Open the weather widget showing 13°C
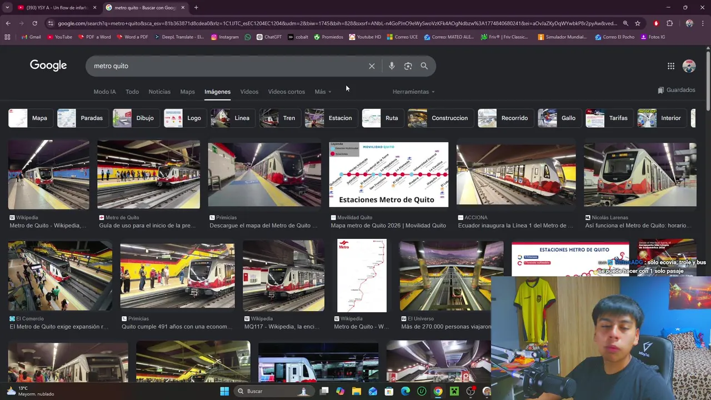This screenshot has height=400, width=711. click(31, 391)
